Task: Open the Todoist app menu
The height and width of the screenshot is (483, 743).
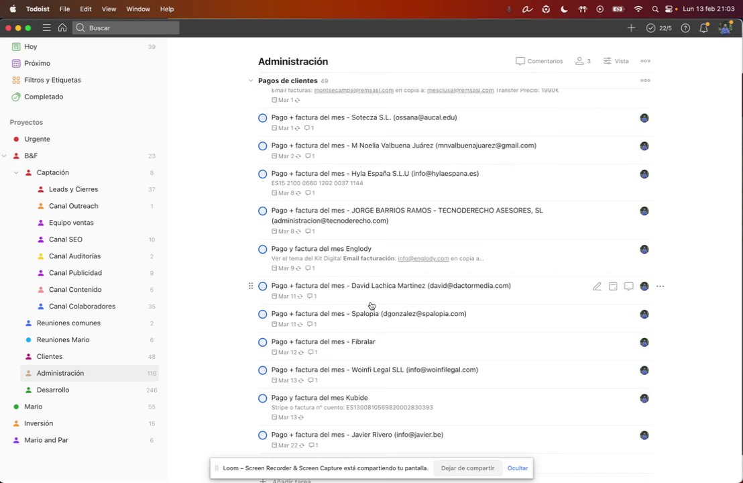Action: click(x=38, y=9)
